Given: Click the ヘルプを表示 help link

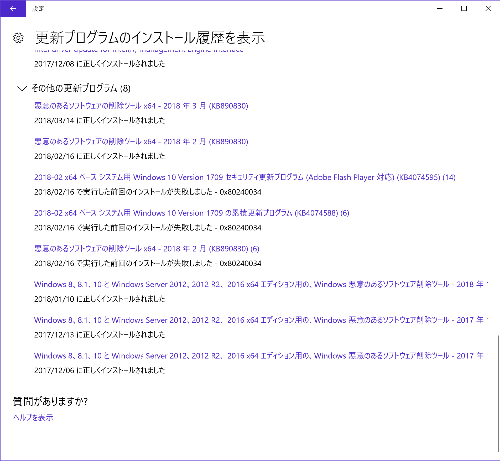Looking at the screenshot, I should [33, 417].
